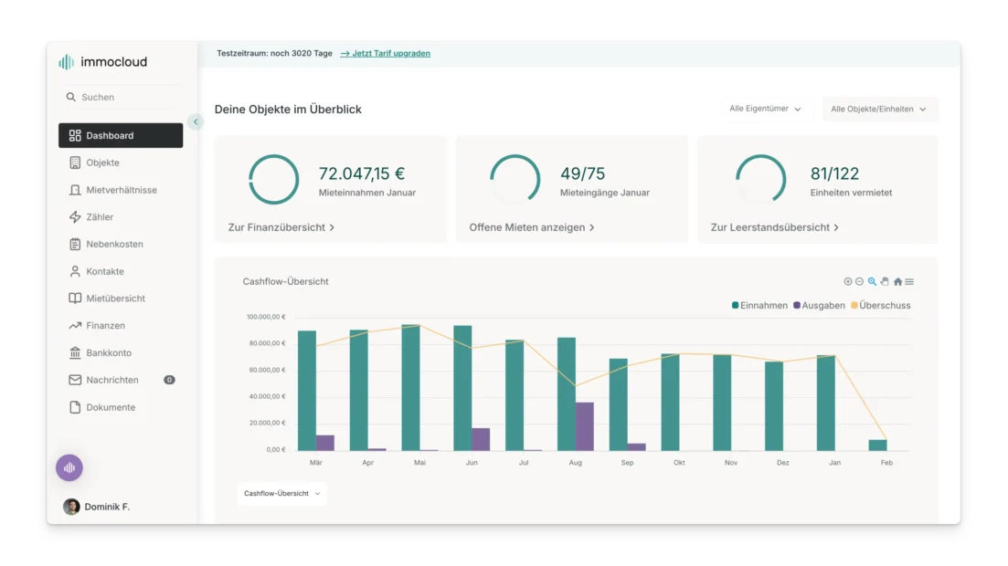The width and height of the screenshot is (1008, 566).
Task: Toggle Überschuss series in chart legend
Action: tap(880, 306)
